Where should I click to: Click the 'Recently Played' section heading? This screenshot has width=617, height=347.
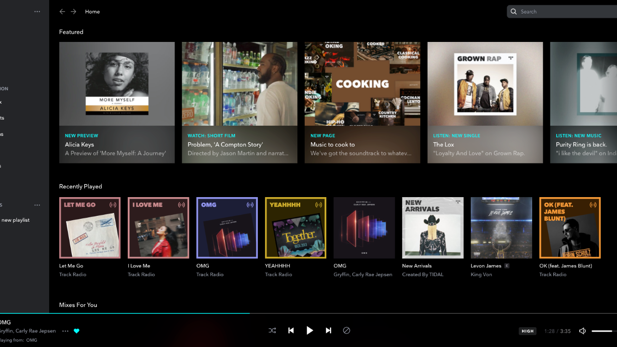[x=80, y=187]
